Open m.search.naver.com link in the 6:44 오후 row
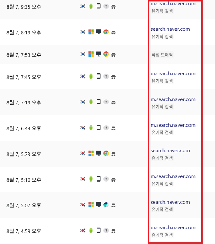 coord(173,125)
